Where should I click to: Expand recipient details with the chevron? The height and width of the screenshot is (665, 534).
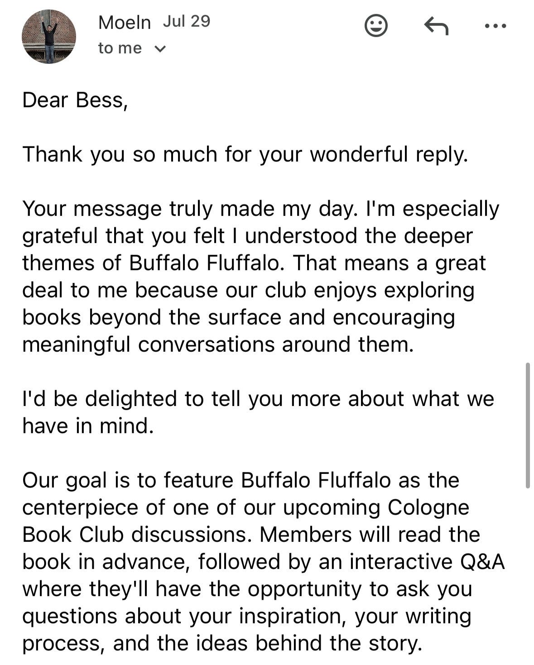point(160,48)
